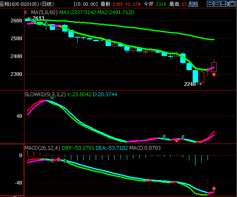This screenshot has width=237, height=197.
Task: Toggle the split-panel layout icon
Action: [224, 4]
